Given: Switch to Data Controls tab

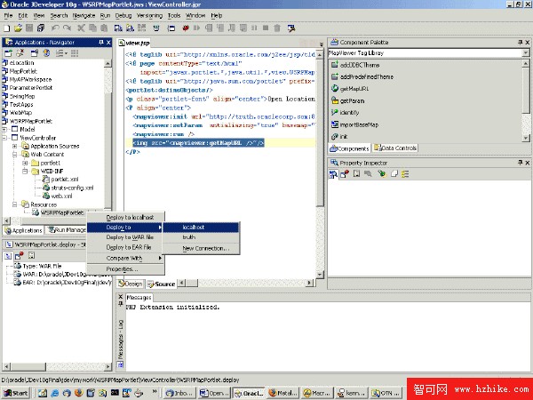Looking at the screenshot, I should [x=395, y=148].
